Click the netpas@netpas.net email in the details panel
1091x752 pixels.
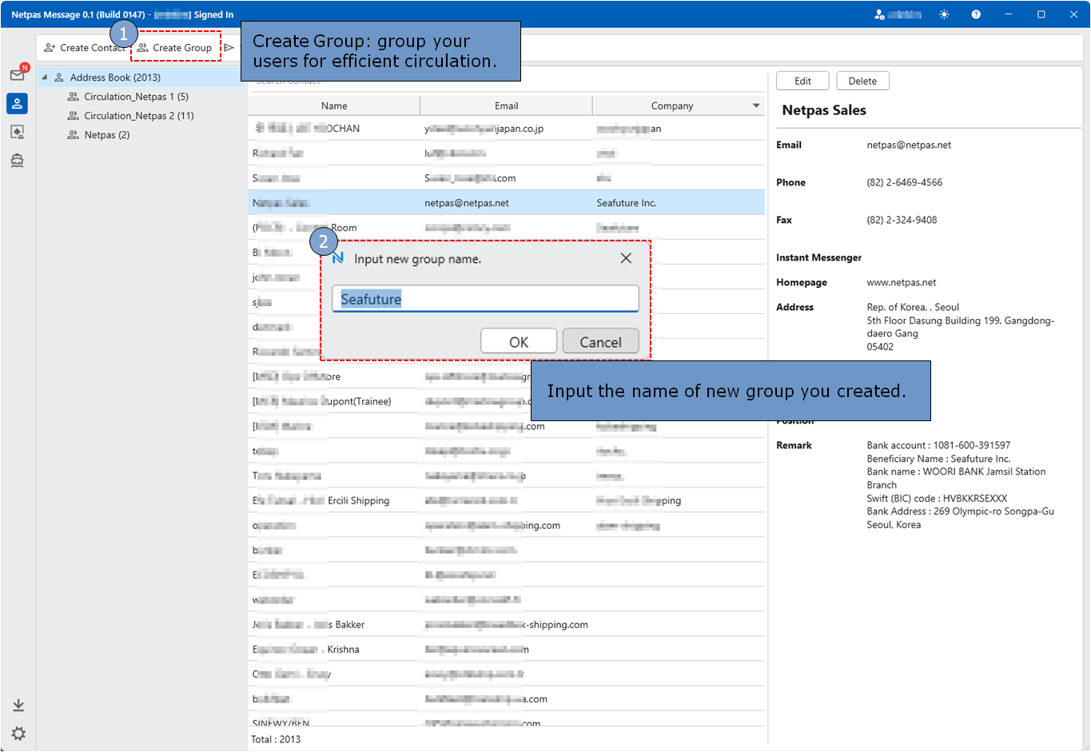pyautogui.click(x=909, y=145)
